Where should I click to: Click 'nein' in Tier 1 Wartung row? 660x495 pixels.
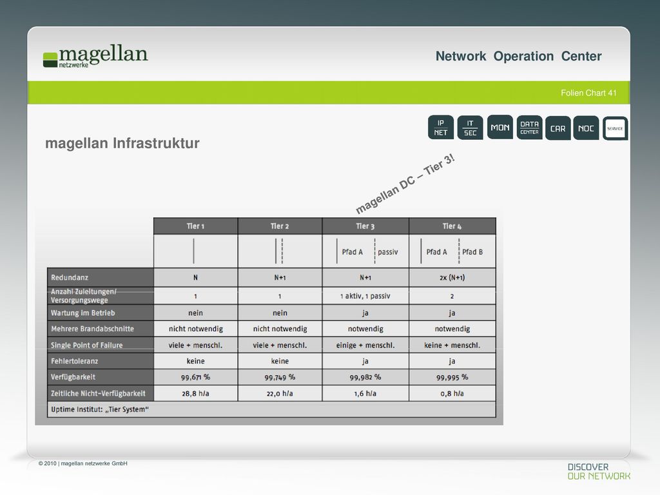click(195, 313)
